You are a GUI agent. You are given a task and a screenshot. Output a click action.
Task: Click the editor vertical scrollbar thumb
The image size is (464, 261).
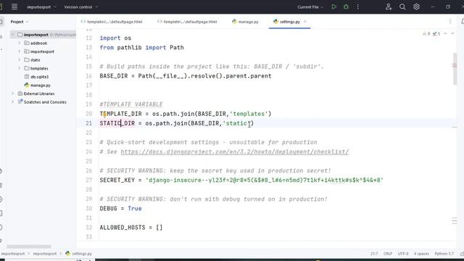click(455, 70)
